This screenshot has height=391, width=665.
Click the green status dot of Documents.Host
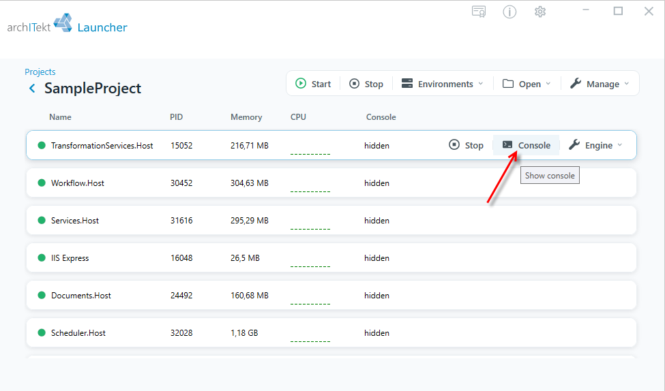(42, 295)
